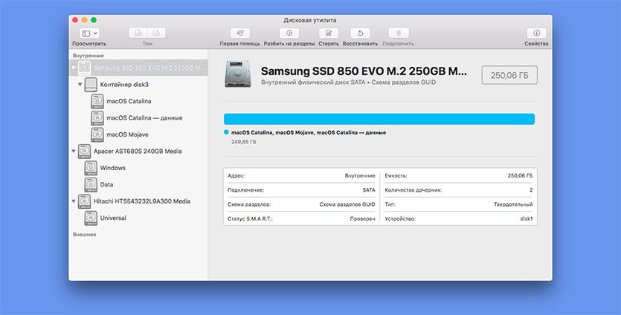Viewport: 621px width, 315px height.
Task: Click the Свойства toolbar label
Action: (536, 44)
